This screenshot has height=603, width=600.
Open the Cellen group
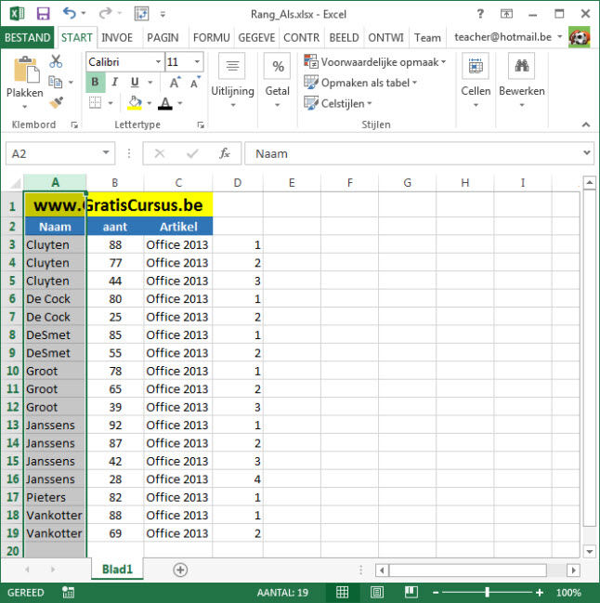(476, 82)
